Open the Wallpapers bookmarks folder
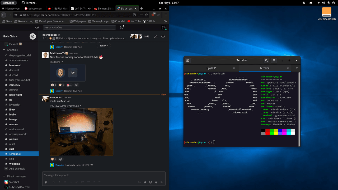The height and width of the screenshot is (190, 338). point(78,21)
